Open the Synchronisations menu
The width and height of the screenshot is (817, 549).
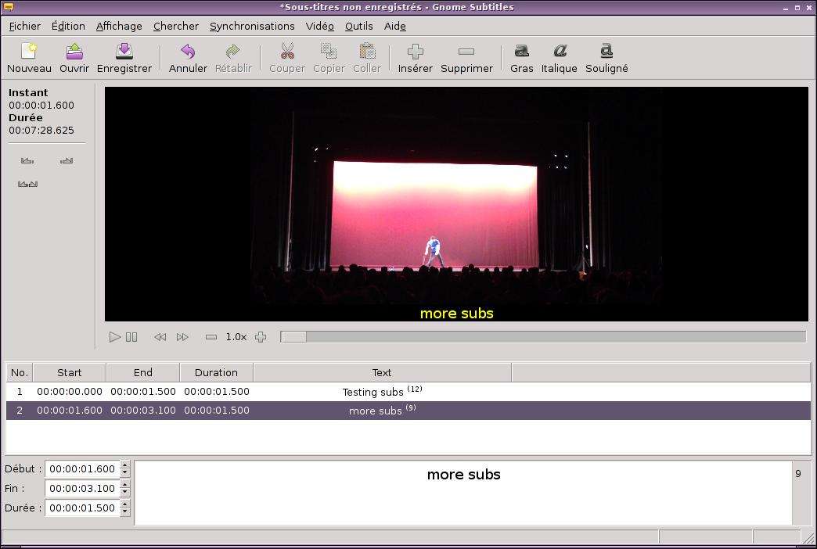click(x=252, y=26)
